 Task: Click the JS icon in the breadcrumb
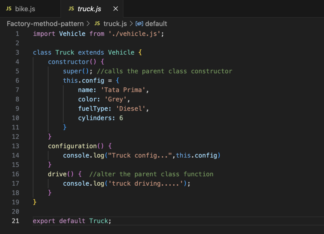tap(97, 23)
